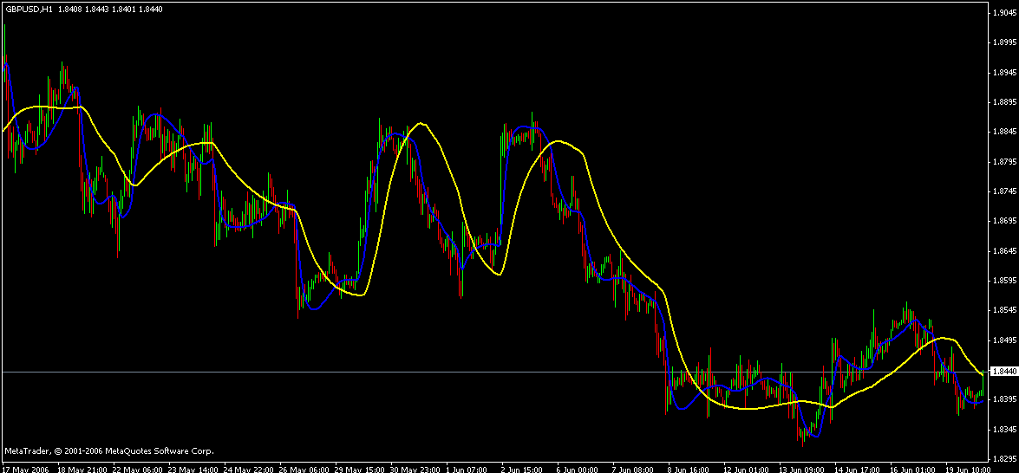This screenshot has height=473, width=1019.
Task: Click the 1.8995 price scale label
Action: point(1004,42)
